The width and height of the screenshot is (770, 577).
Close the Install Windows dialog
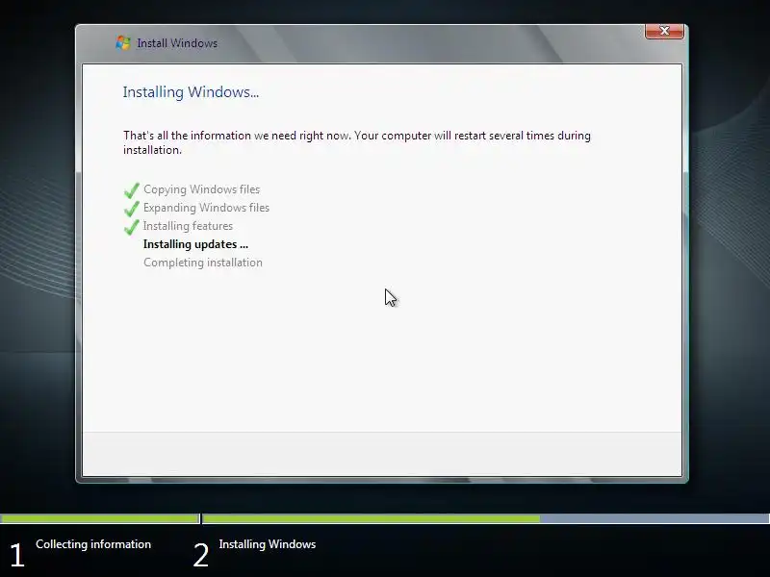[x=664, y=31]
